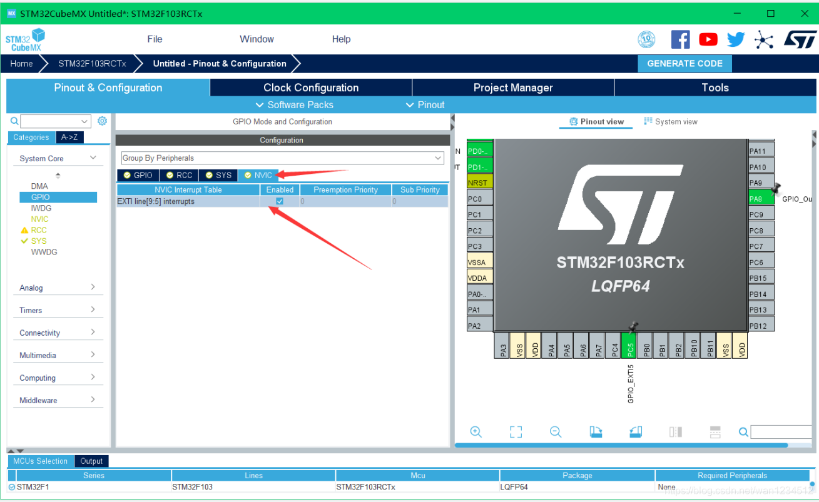The height and width of the screenshot is (502, 819).
Task: Open the File menu
Action: click(x=155, y=39)
